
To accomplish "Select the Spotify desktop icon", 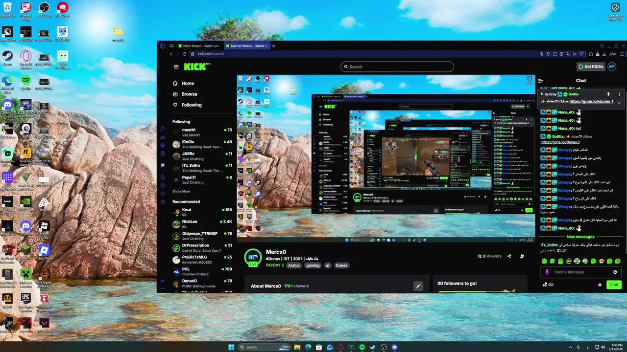I will click(x=25, y=82).
